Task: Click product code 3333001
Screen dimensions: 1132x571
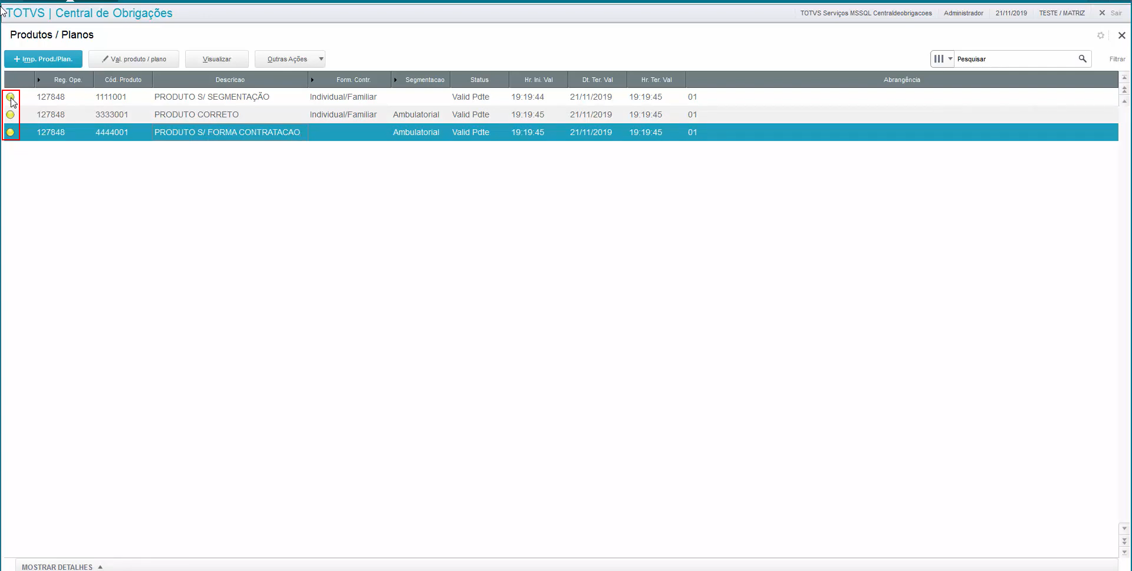Action: [111, 114]
